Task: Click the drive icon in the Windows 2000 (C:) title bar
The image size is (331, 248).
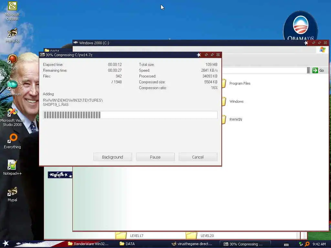Action: click(76, 43)
